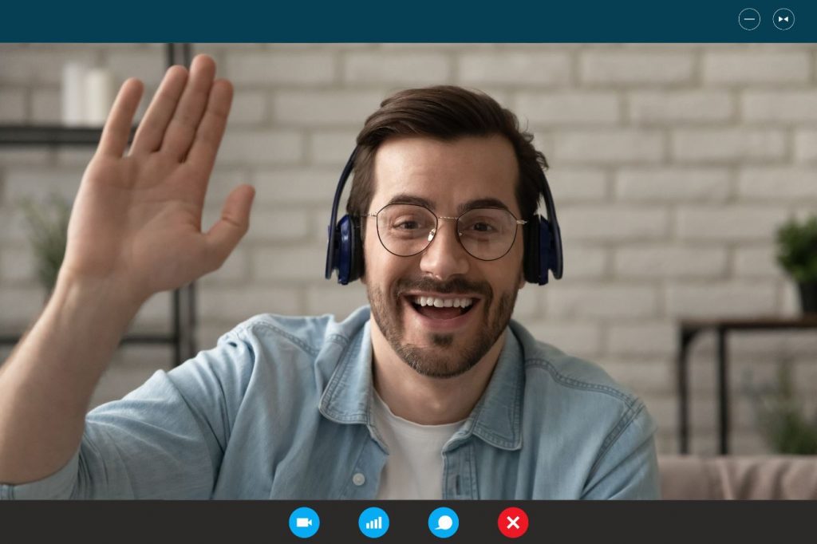The image size is (817, 544).
Task: Click the dark blue title bar
Action: click(x=359, y=21)
